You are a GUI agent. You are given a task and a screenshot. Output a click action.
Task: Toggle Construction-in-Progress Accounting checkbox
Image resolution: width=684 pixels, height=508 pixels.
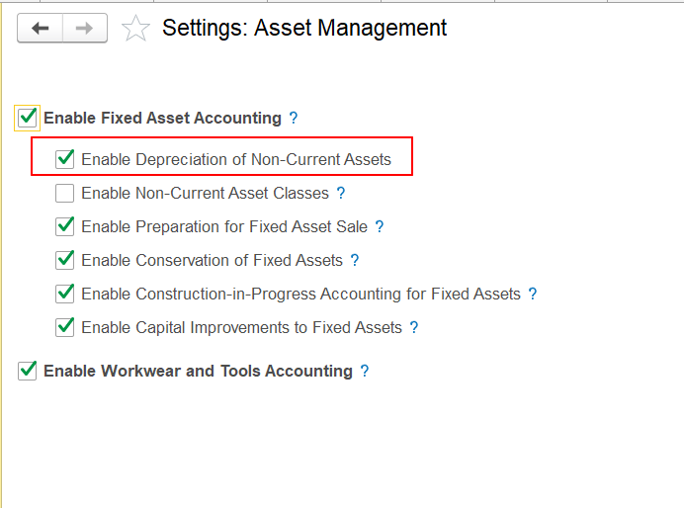tap(65, 295)
